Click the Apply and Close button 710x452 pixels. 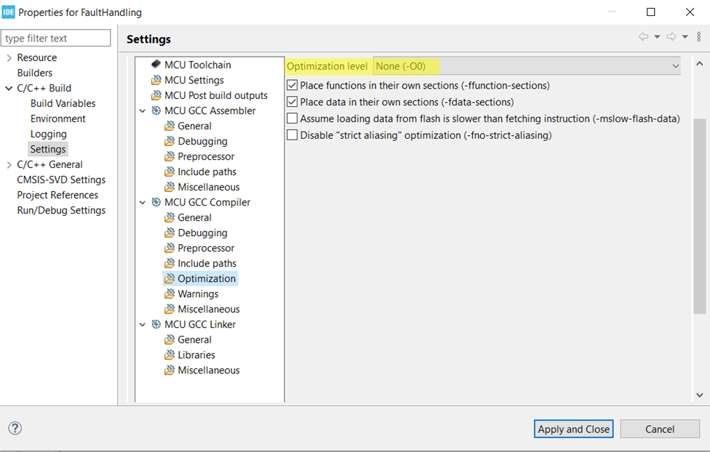[x=573, y=429]
